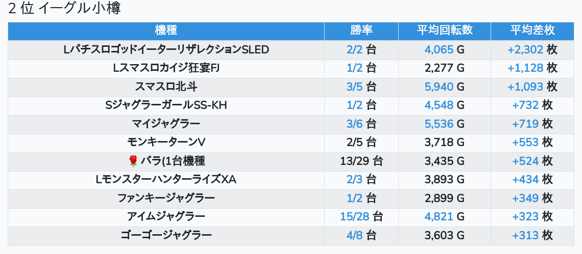Select the 勝率 column header
The width and height of the screenshot is (582, 254).
pos(361,31)
